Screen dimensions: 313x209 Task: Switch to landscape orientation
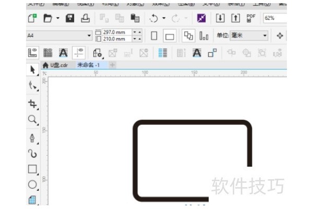point(170,36)
